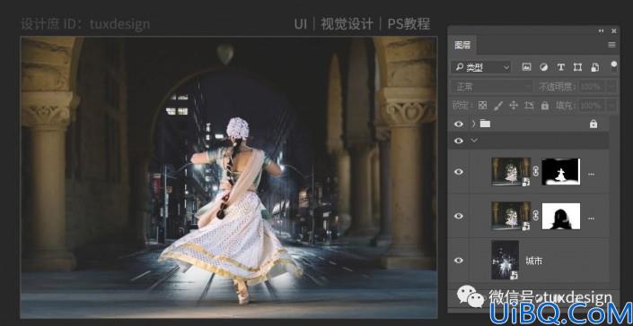
Task: Select the white dancer silhouette layer mask
Action: pyautogui.click(x=561, y=172)
